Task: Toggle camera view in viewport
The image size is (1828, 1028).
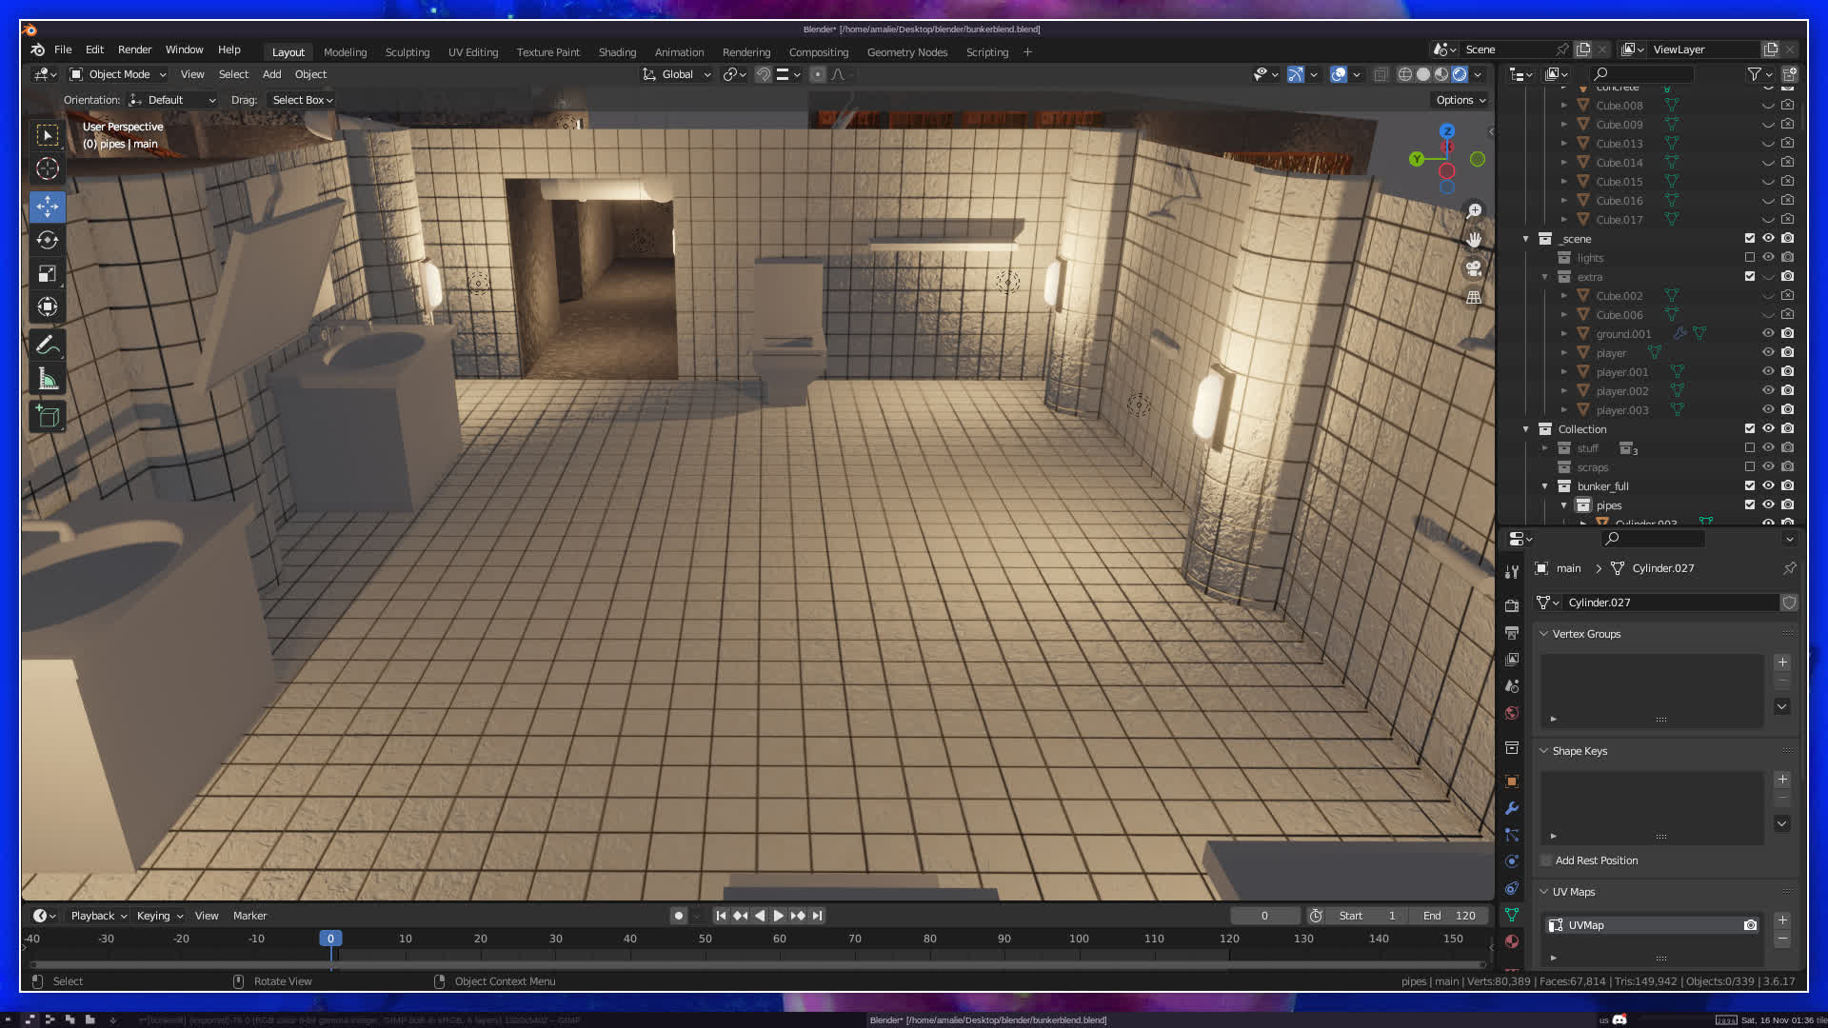Action: [1474, 268]
